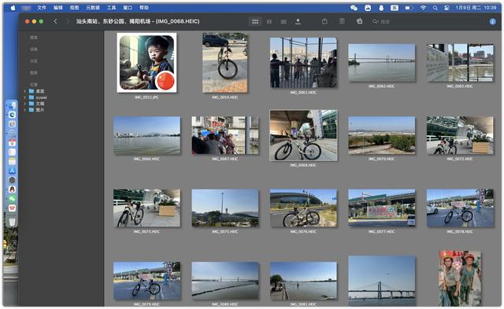Open QQ penguin app from the dock
The width and height of the screenshot is (504, 309).
(x=12, y=189)
